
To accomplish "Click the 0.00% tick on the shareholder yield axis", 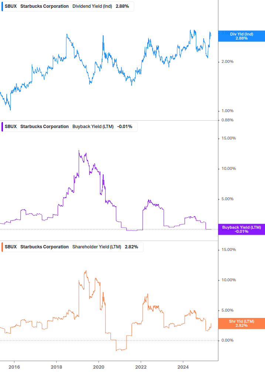I will coord(227,341).
